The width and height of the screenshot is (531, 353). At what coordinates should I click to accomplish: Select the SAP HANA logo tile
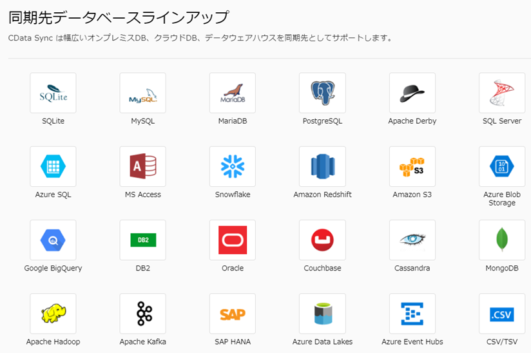(233, 314)
